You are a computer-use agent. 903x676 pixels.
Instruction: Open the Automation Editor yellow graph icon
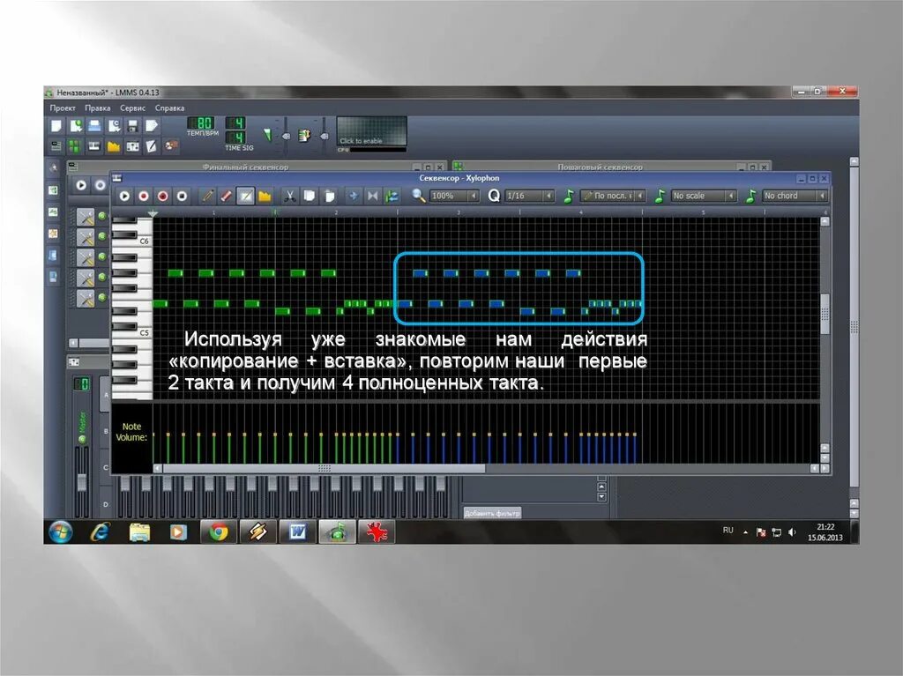click(114, 146)
